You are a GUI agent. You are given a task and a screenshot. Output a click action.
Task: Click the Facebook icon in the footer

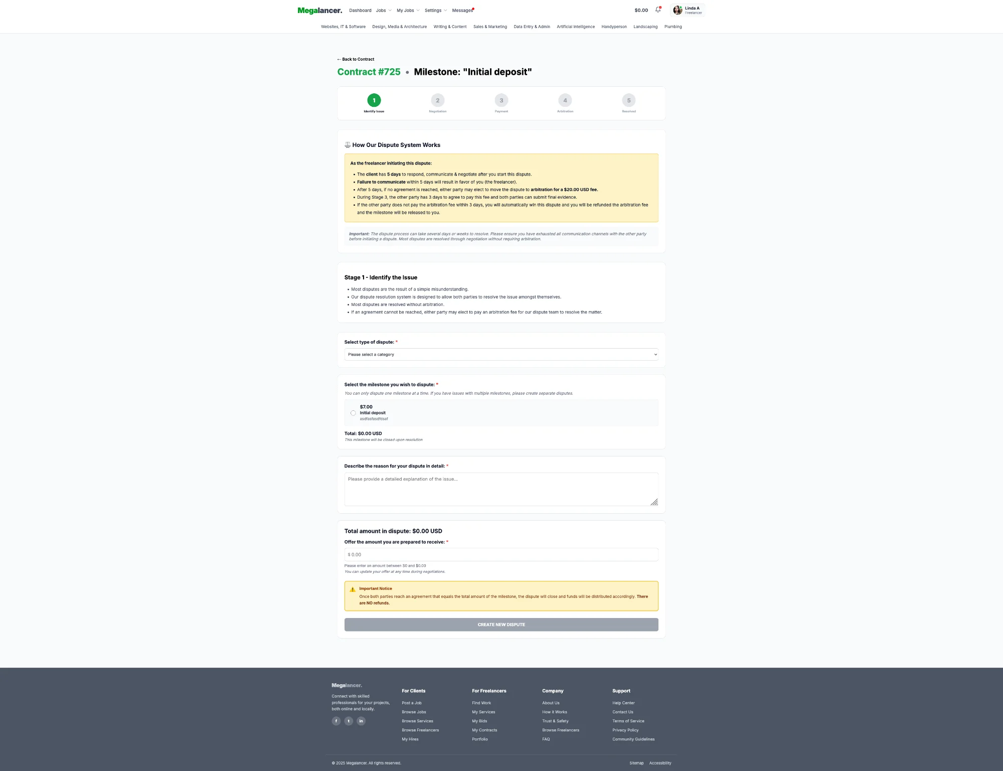click(336, 721)
